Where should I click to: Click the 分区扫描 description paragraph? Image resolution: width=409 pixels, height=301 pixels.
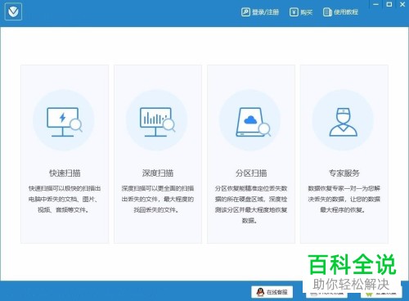[x=251, y=204]
